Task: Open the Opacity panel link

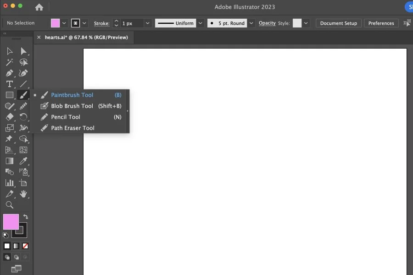Action: tap(267, 23)
